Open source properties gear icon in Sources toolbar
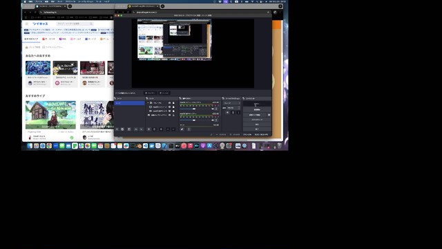442x249 pixels. (x=161, y=129)
